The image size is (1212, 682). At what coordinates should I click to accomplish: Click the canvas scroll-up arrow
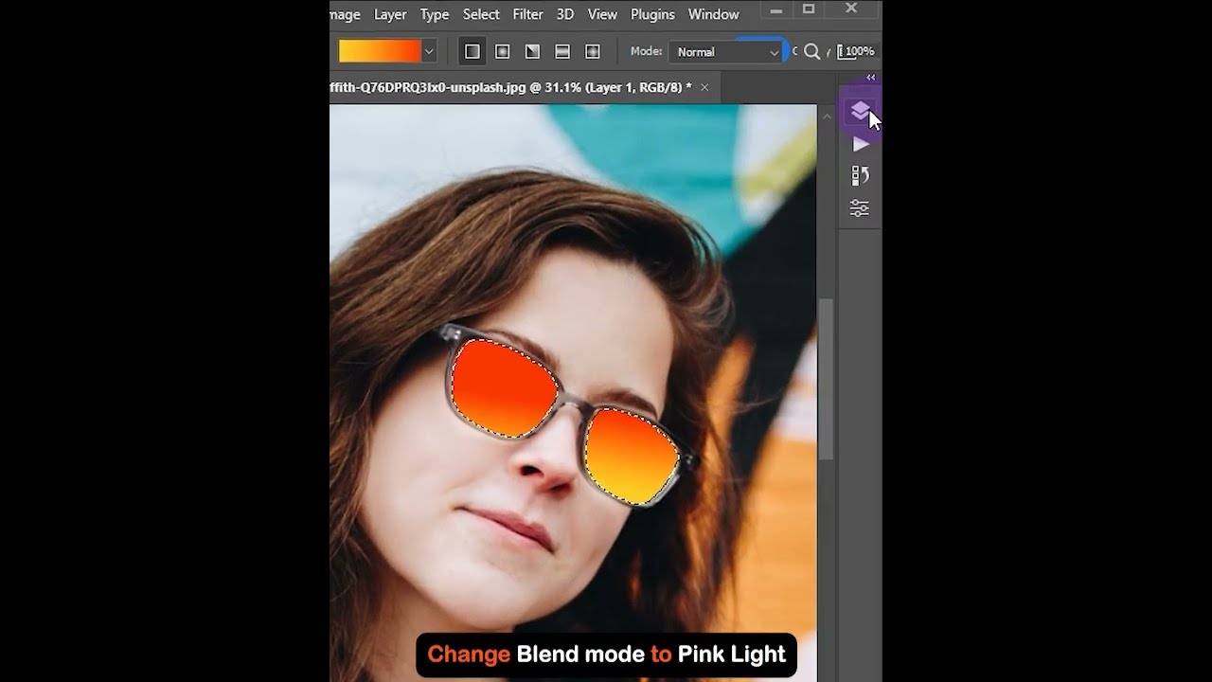click(826, 117)
